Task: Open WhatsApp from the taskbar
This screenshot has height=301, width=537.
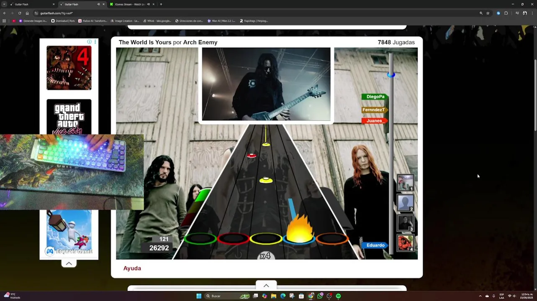Action: coord(320,296)
